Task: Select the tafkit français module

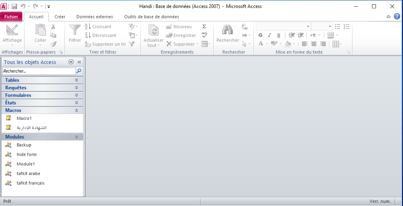Action: coord(42,183)
